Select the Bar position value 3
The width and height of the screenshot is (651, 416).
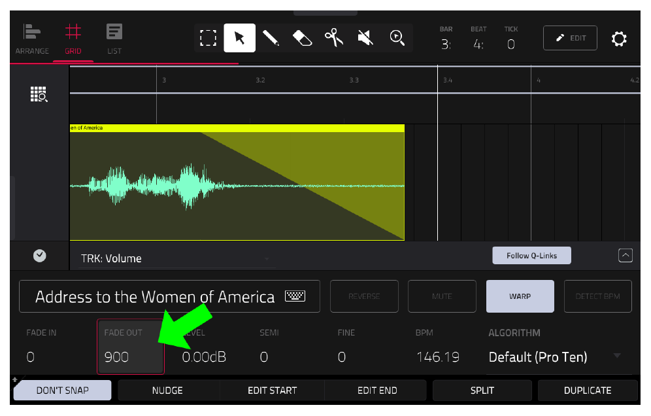pos(446,44)
